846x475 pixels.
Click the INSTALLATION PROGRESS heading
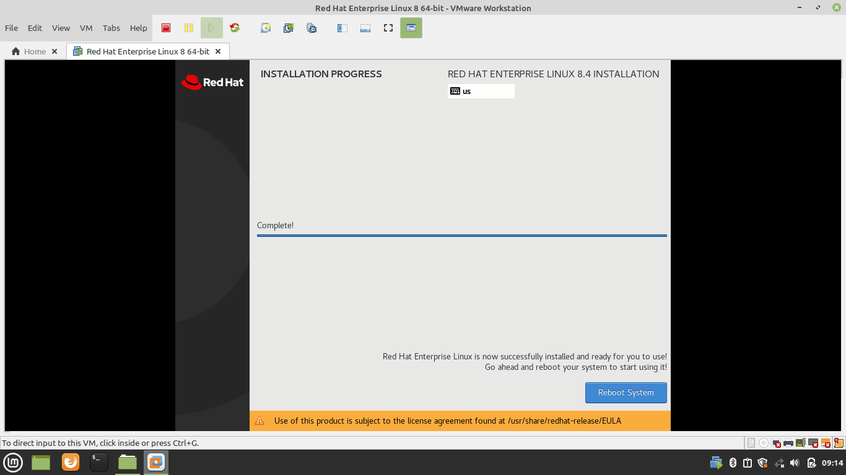[x=321, y=74]
